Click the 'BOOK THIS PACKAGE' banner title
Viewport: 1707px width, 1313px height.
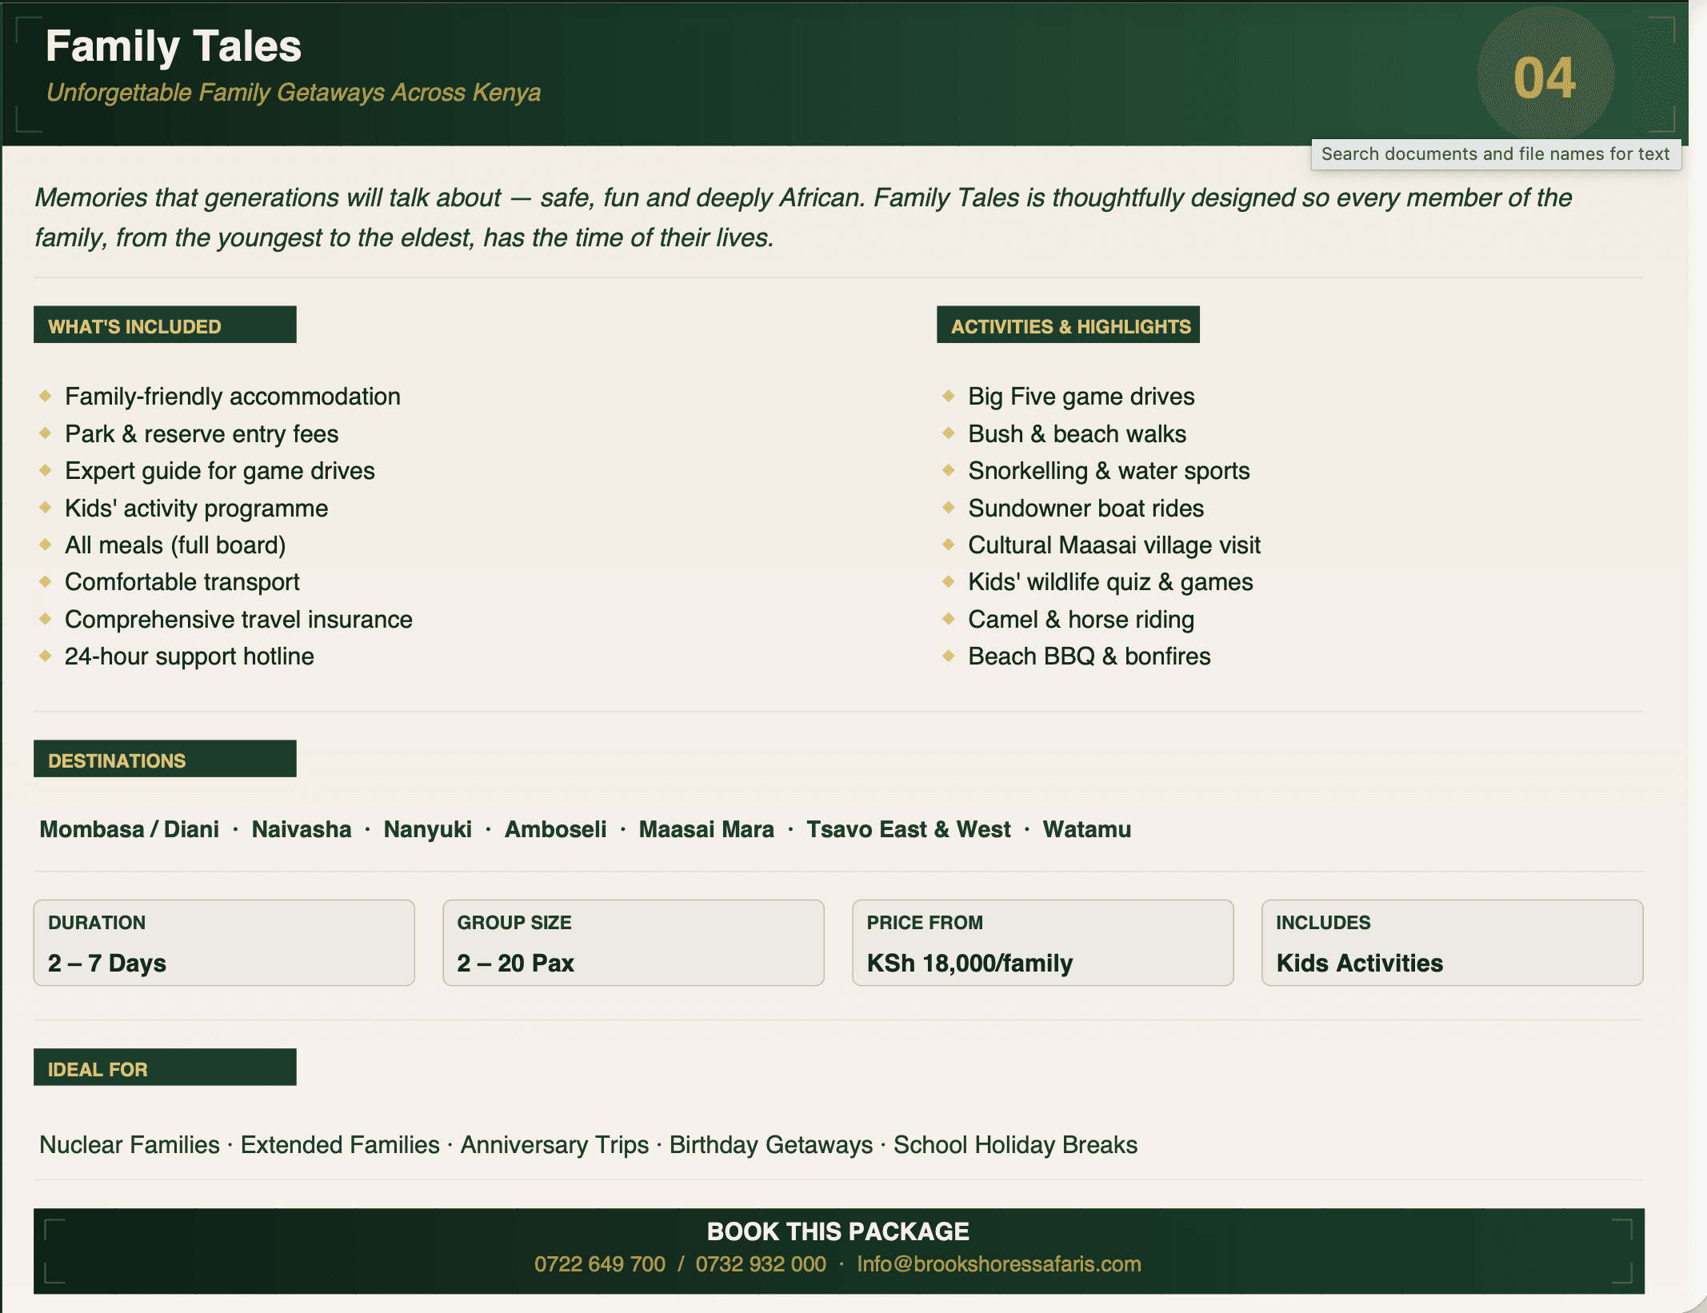[838, 1231]
